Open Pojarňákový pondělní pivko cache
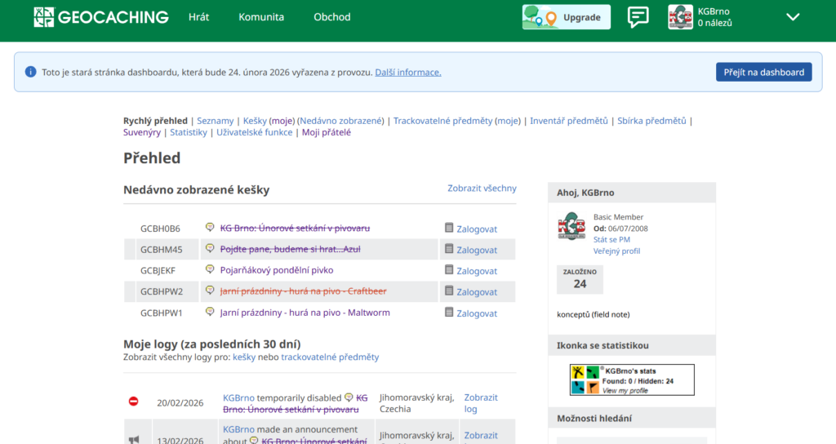The height and width of the screenshot is (444, 836). click(277, 270)
